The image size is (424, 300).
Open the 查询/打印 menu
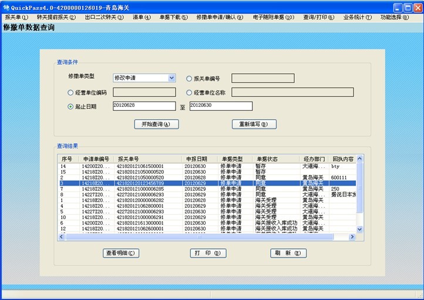point(318,18)
